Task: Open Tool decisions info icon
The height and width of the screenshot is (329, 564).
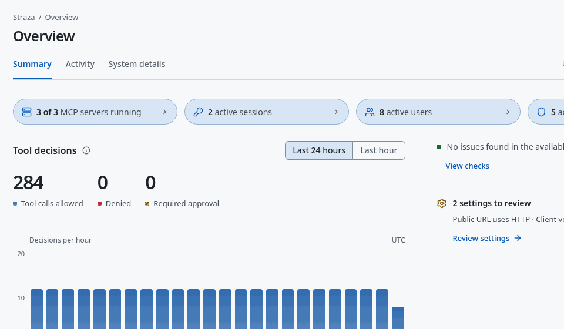Action: pos(86,150)
